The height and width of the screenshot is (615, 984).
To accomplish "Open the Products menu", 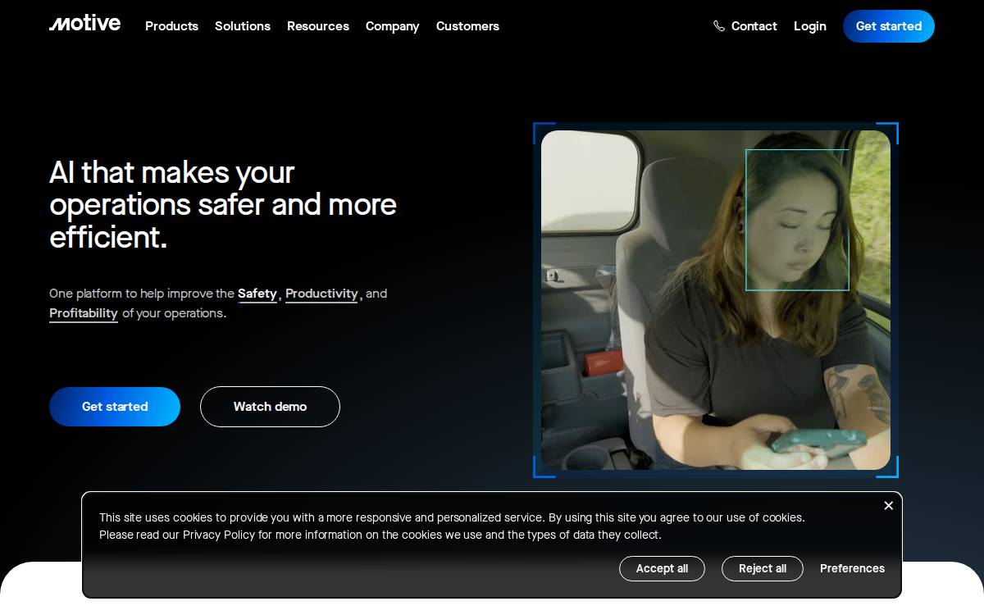I will 171,26.
